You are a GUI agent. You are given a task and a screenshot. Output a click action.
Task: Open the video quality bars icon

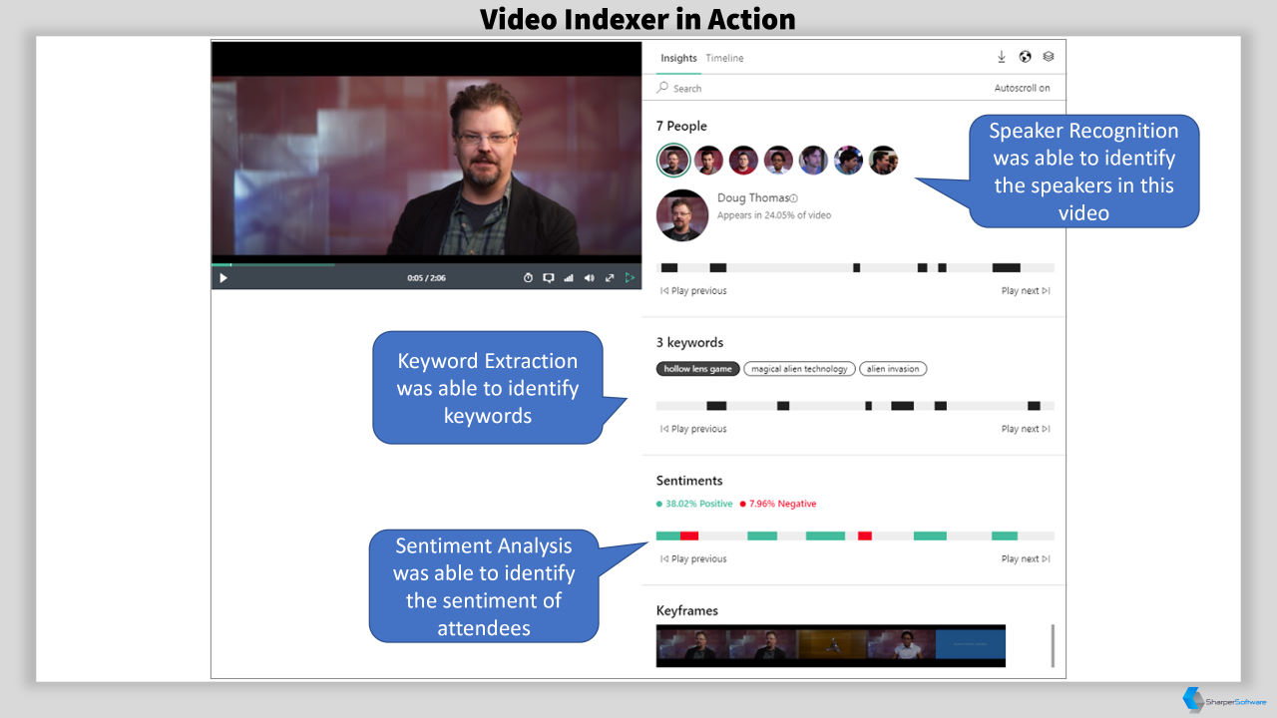pyautogui.click(x=569, y=278)
